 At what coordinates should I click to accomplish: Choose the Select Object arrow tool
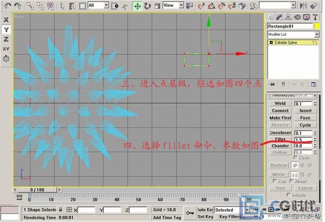pos(62,6)
